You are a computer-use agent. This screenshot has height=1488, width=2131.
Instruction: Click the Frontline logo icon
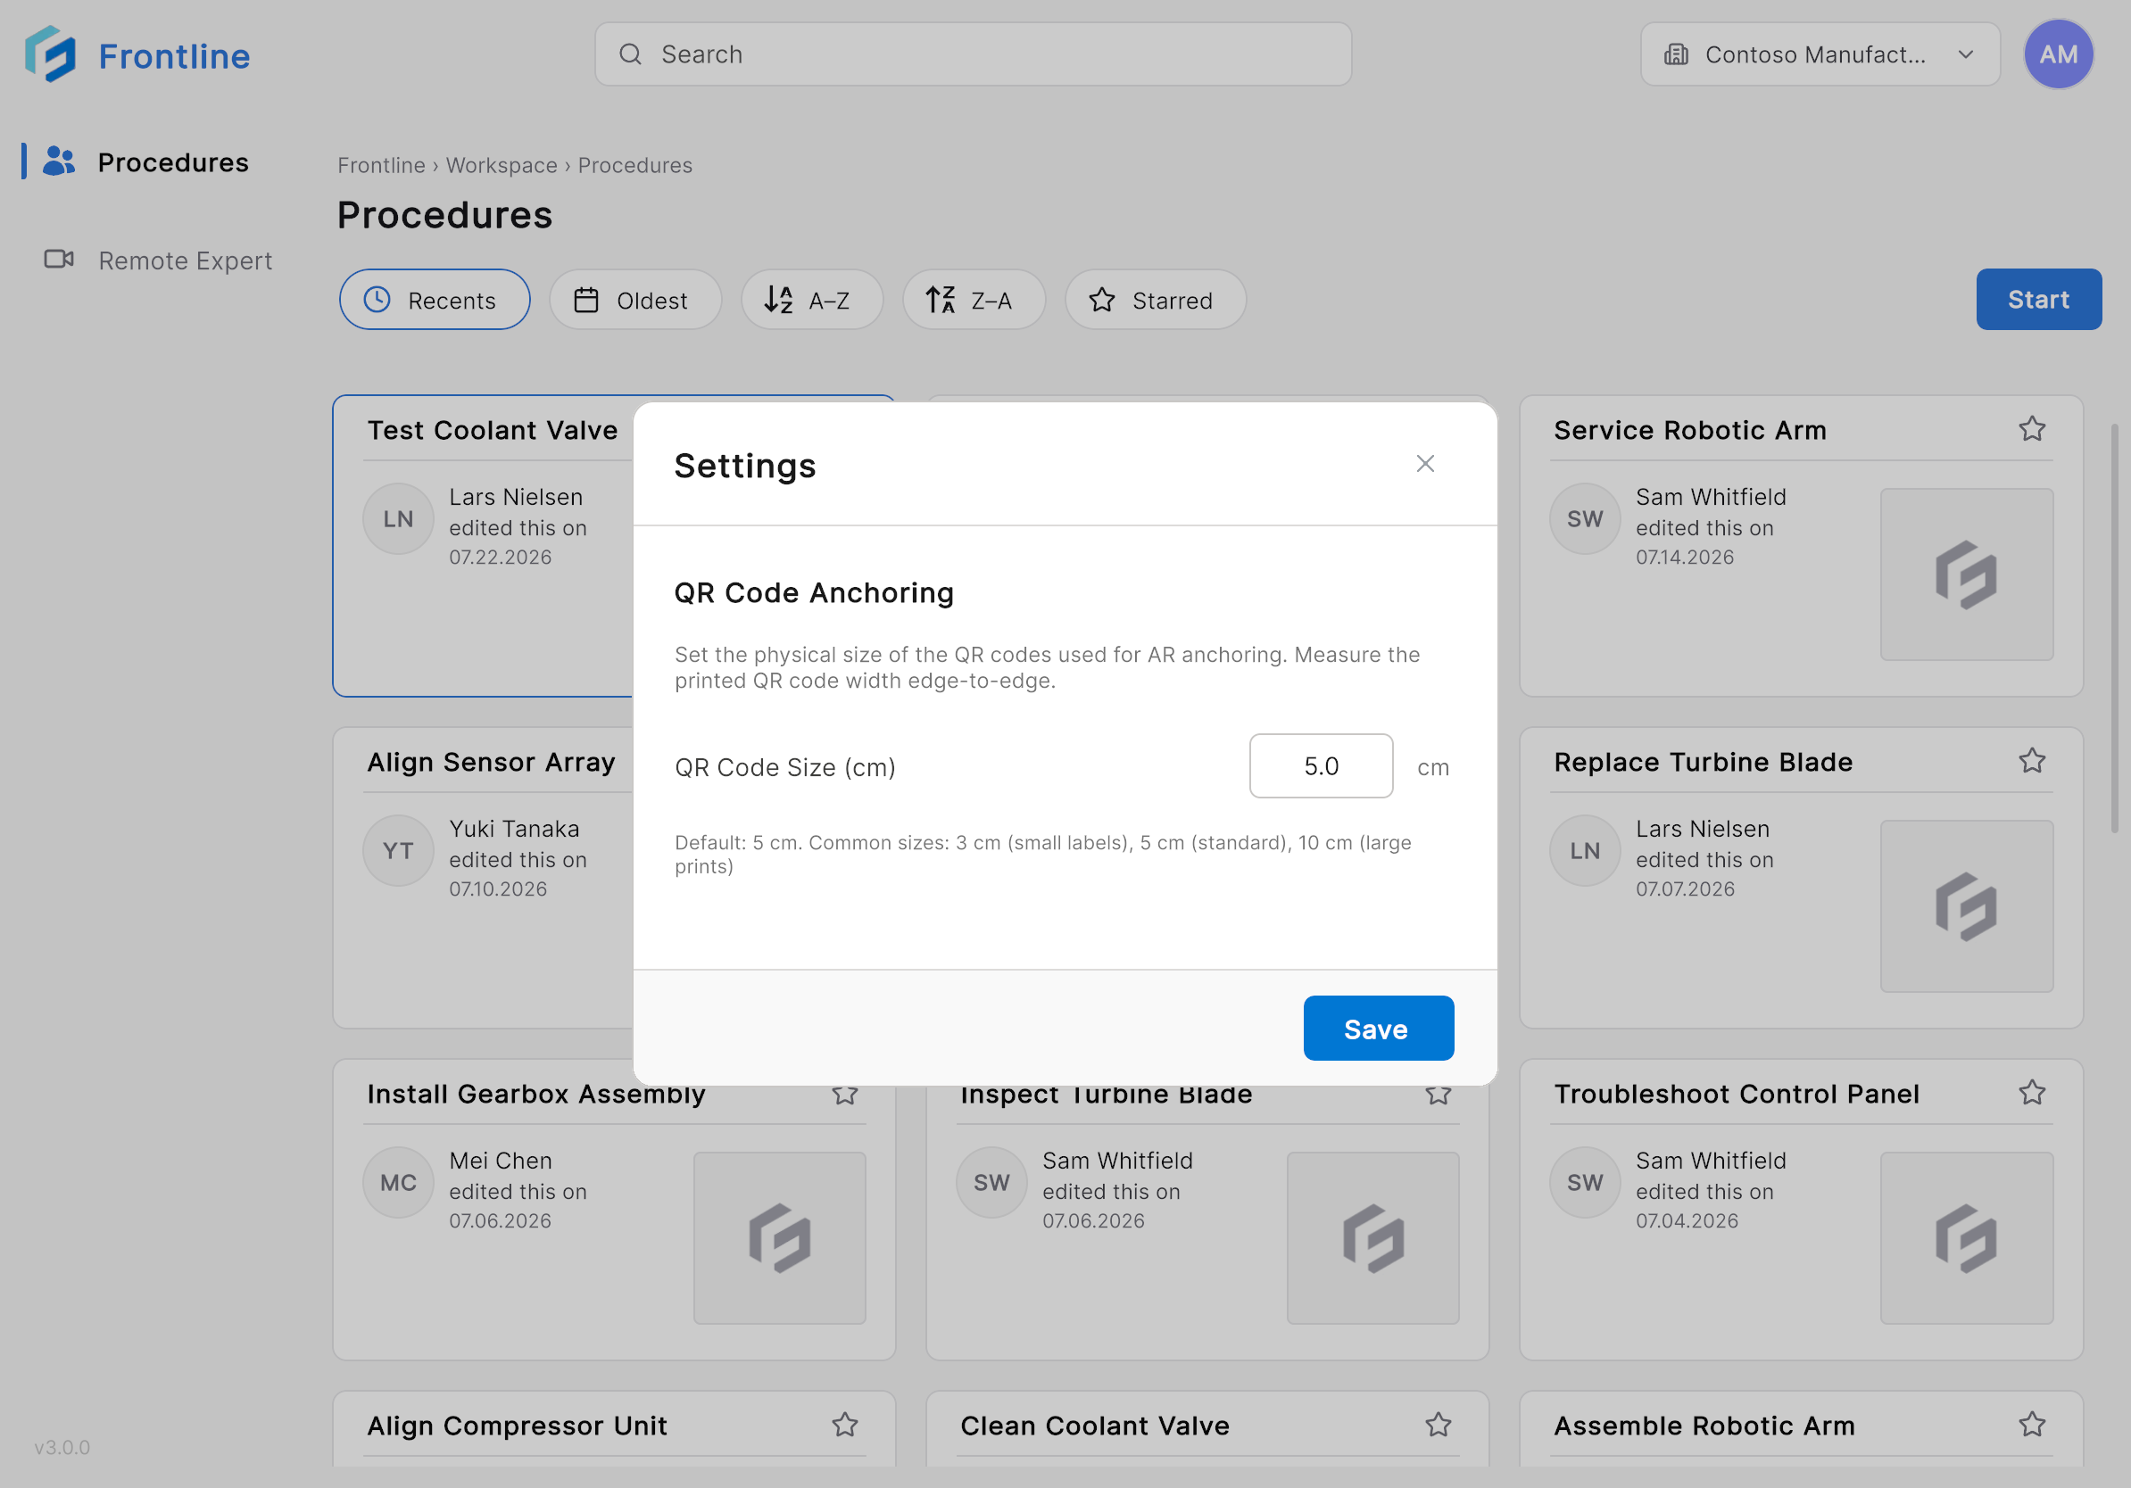[x=50, y=54]
